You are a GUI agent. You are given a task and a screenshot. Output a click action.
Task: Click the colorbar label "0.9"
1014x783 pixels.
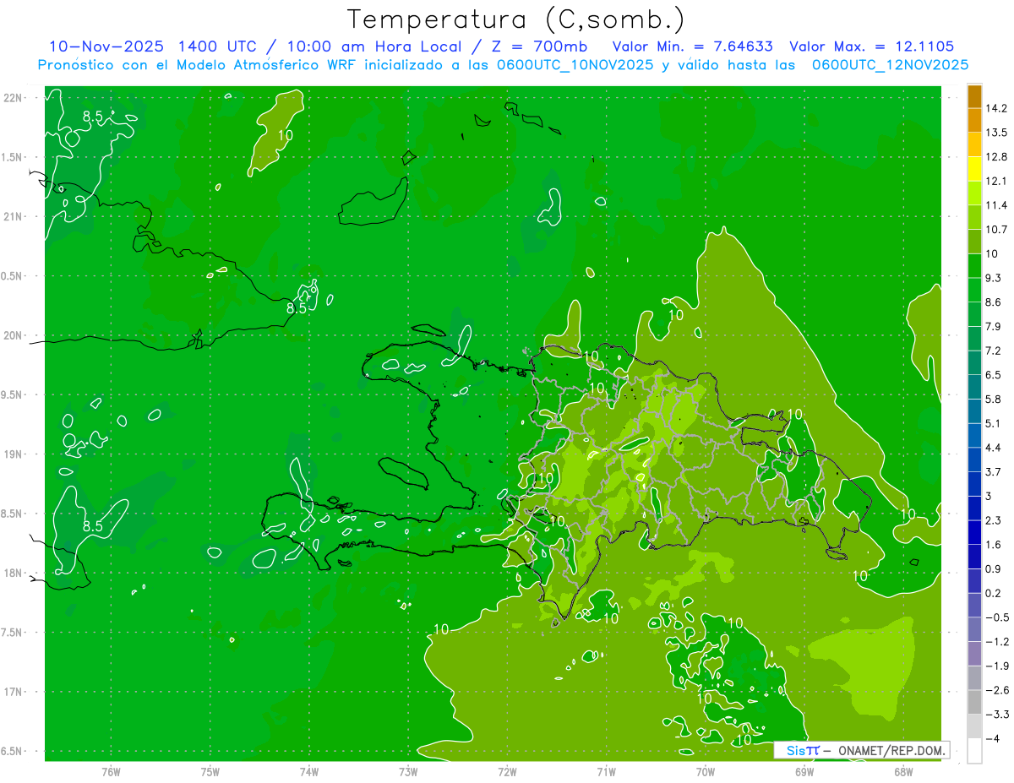click(x=995, y=568)
